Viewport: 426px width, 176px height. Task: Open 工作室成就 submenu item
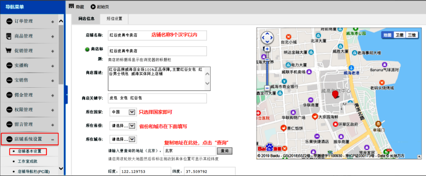coord(27,161)
